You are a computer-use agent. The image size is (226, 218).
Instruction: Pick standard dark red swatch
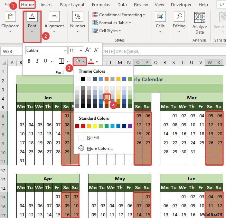tap(77, 126)
